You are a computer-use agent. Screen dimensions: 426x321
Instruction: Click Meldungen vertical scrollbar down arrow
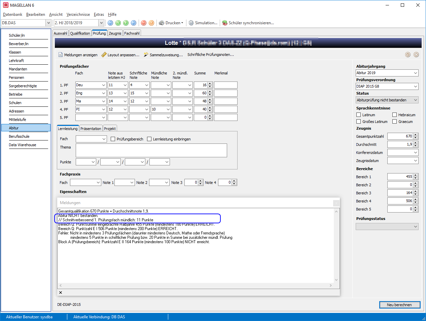click(336, 280)
